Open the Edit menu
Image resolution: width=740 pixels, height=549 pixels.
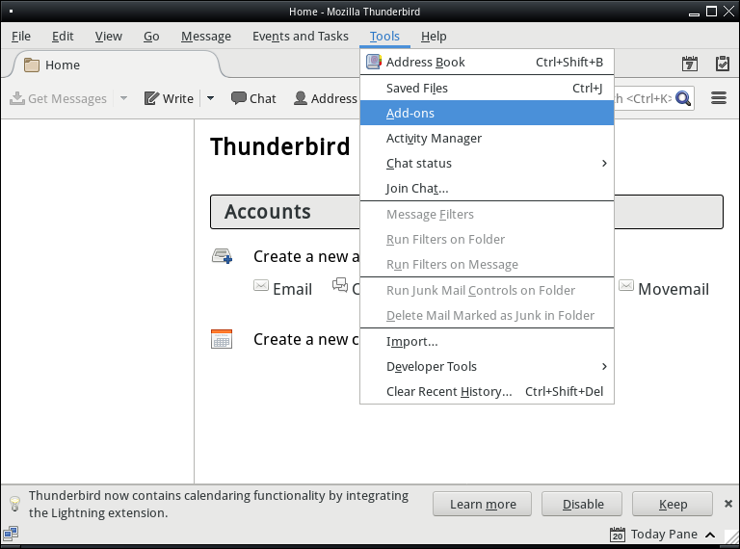pyautogui.click(x=63, y=37)
